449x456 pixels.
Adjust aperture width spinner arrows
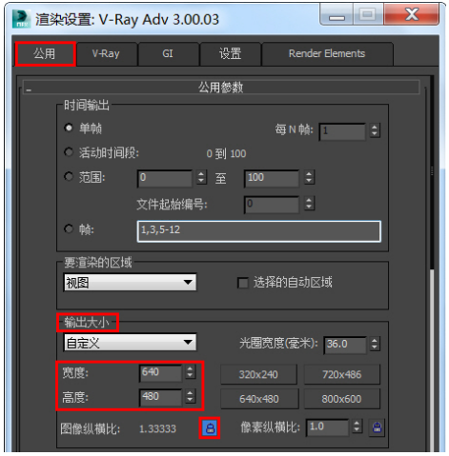[375, 344]
